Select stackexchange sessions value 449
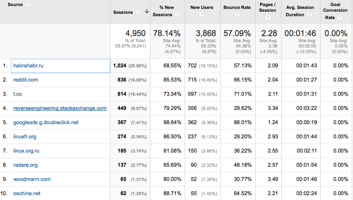This screenshot has height=200, width=353. point(122,108)
